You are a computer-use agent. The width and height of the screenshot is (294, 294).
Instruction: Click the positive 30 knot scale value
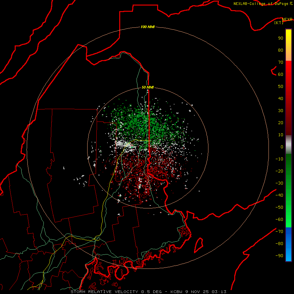(x=281, y=111)
